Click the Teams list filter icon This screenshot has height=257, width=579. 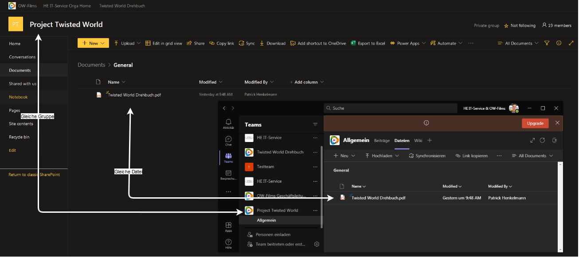pyautogui.click(x=315, y=125)
